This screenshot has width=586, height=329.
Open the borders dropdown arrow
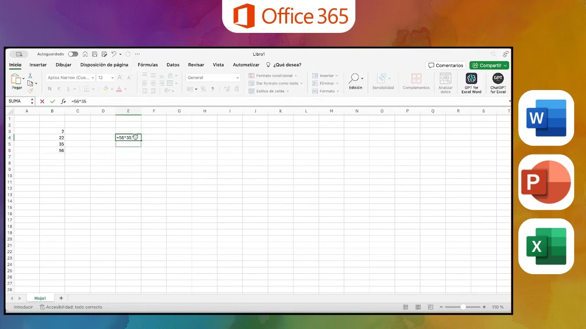[93, 89]
